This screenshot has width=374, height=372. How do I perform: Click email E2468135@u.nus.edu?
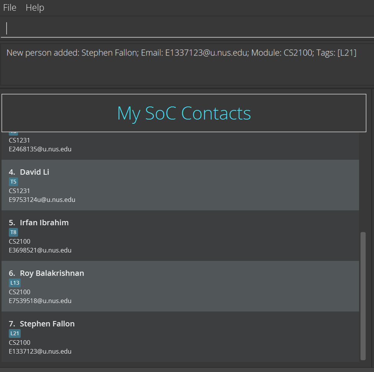[x=40, y=149]
